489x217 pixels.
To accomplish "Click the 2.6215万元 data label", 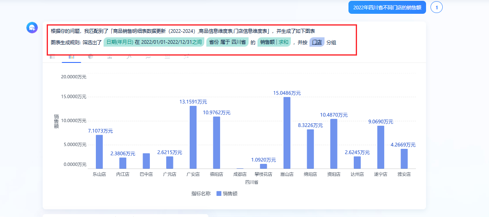I will click(170, 152).
